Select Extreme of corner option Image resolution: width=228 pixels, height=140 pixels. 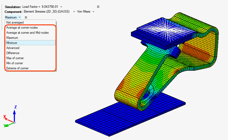pyautogui.click(x=17, y=68)
